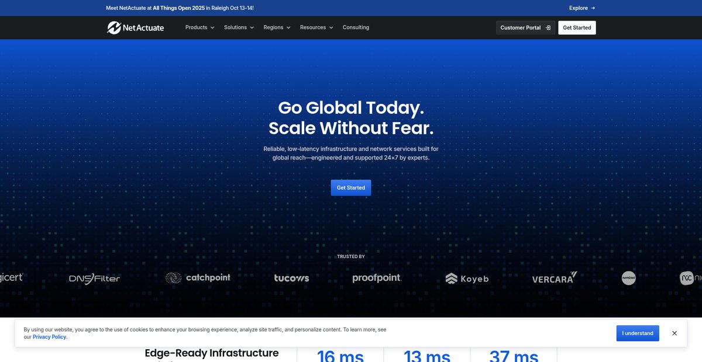This screenshot has width=702, height=362.
Task: Expand the Solutions chevron arrow
Action: (x=252, y=27)
